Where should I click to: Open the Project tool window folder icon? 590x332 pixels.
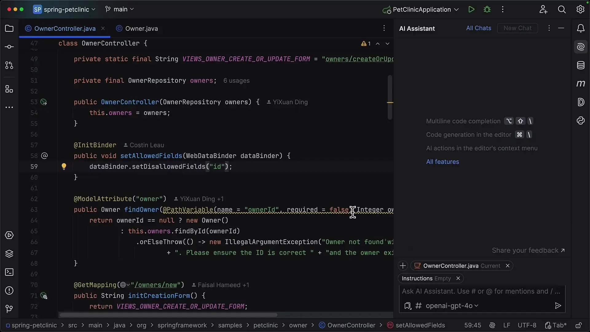(9, 28)
